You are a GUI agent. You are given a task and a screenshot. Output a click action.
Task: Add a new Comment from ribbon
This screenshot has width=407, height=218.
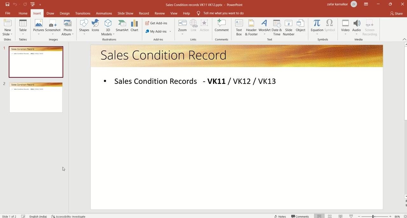click(x=222, y=25)
